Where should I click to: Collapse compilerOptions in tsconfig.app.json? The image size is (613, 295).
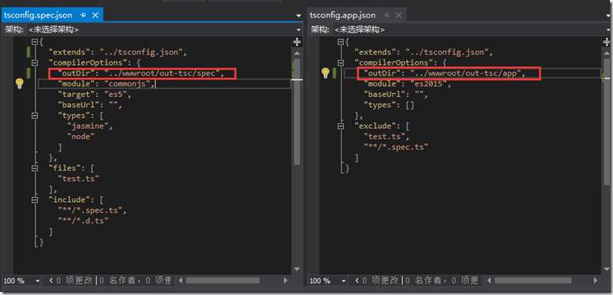(x=341, y=62)
